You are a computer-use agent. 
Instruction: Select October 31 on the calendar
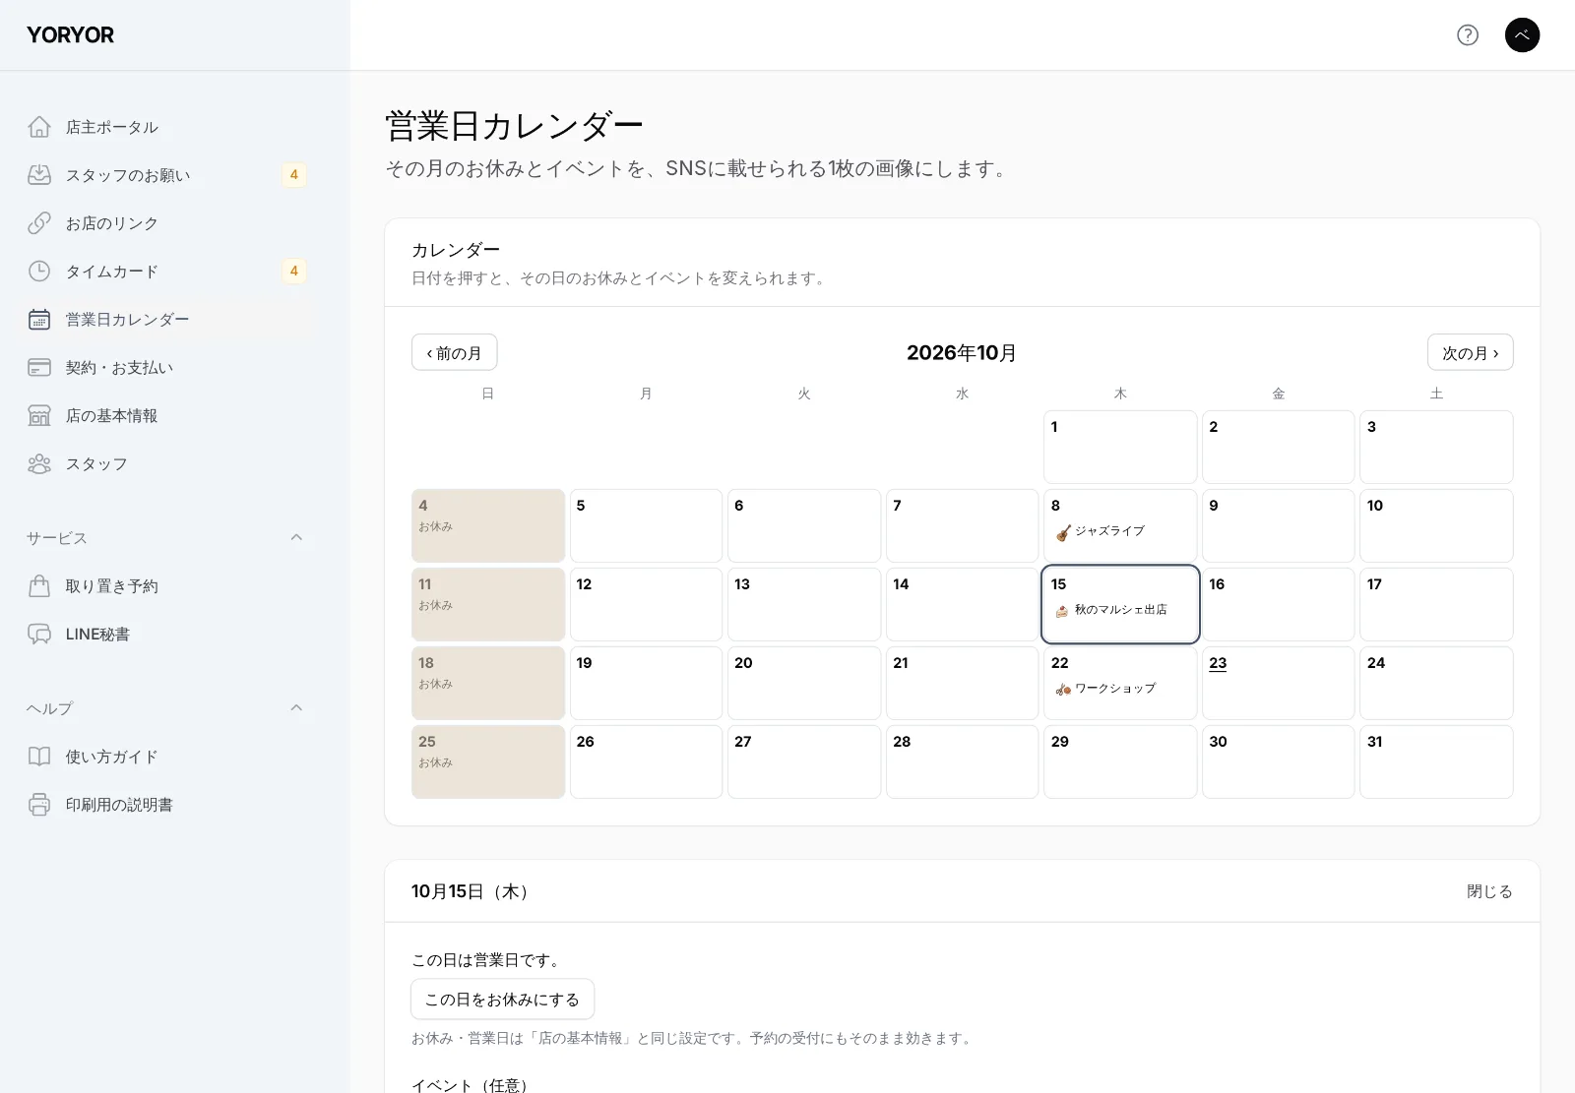1436,761
